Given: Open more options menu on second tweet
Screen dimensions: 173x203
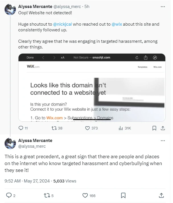Looking at the screenshot, I should 163,141.
